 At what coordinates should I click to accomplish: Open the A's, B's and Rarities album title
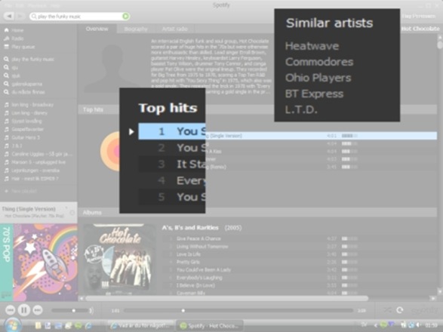pyautogui.click(x=190, y=228)
